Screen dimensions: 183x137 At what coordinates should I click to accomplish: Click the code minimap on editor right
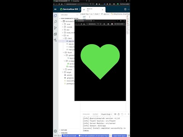click(x=128, y=25)
